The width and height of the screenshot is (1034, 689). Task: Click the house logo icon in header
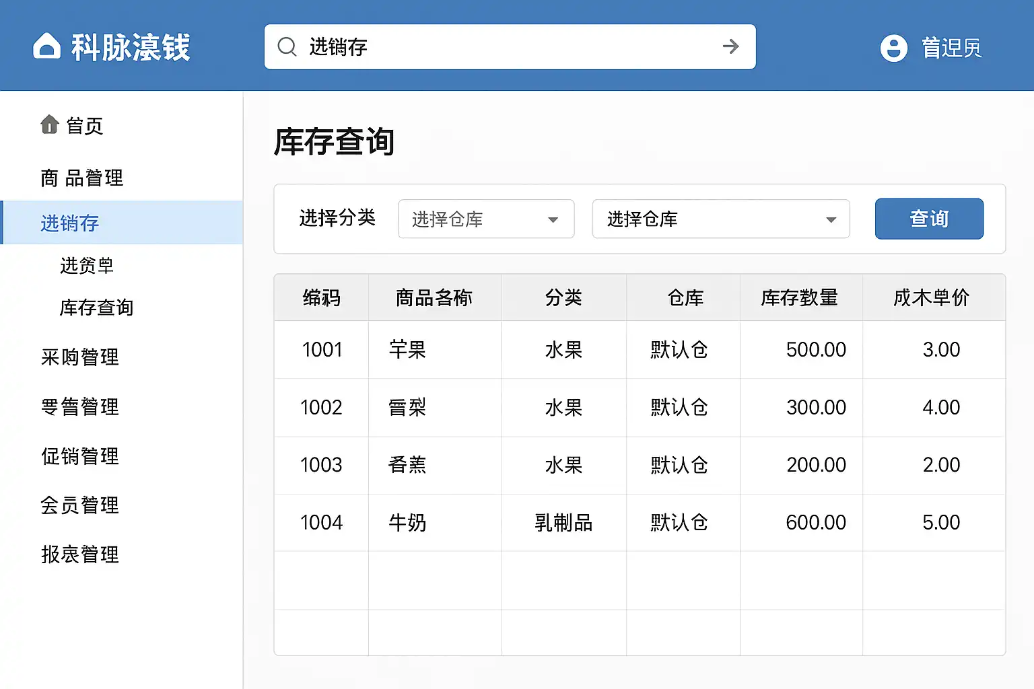[46, 47]
